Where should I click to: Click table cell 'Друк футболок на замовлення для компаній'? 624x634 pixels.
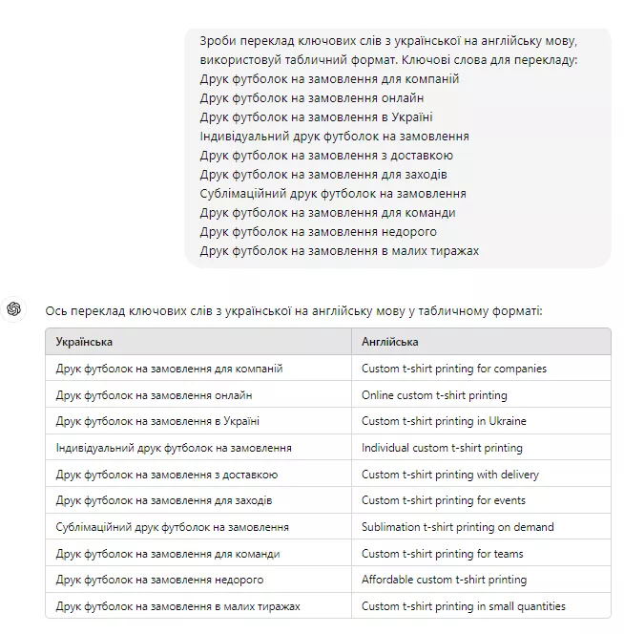pos(169,369)
